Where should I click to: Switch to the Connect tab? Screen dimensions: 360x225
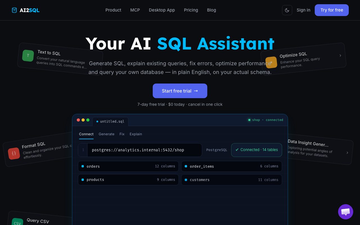click(86, 134)
